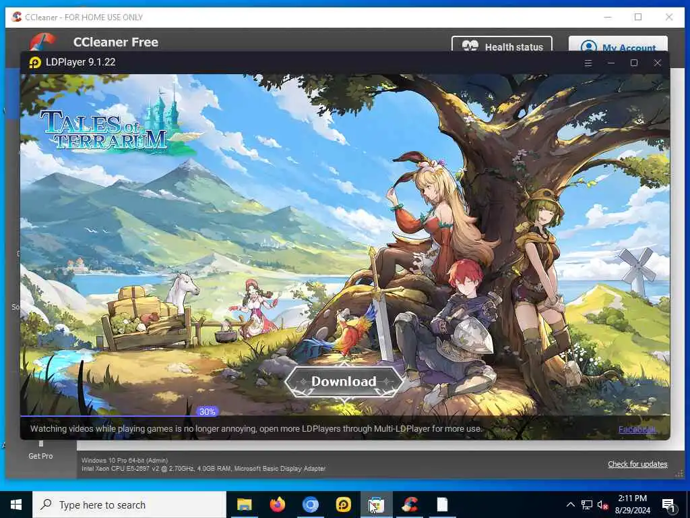Open network status in system tray
690x518 pixels.
coord(587,505)
